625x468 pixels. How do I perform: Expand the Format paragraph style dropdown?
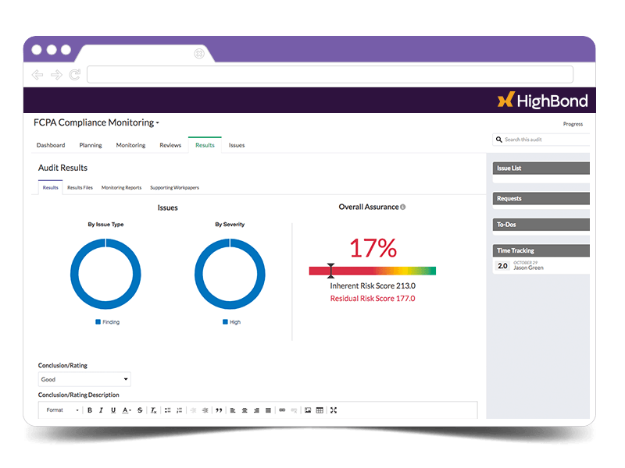tap(62, 410)
